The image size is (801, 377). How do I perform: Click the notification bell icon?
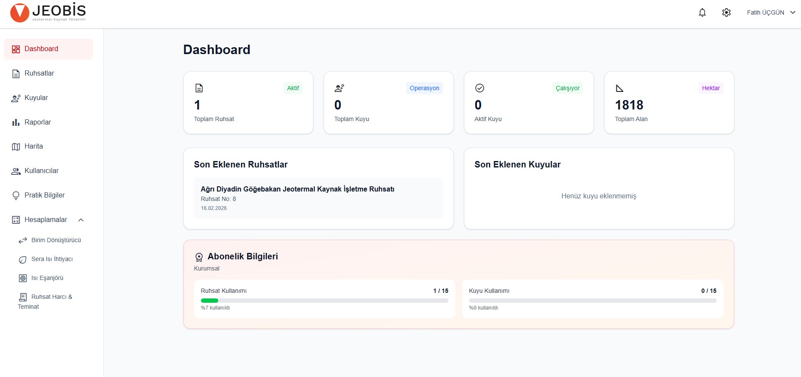click(702, 12)
